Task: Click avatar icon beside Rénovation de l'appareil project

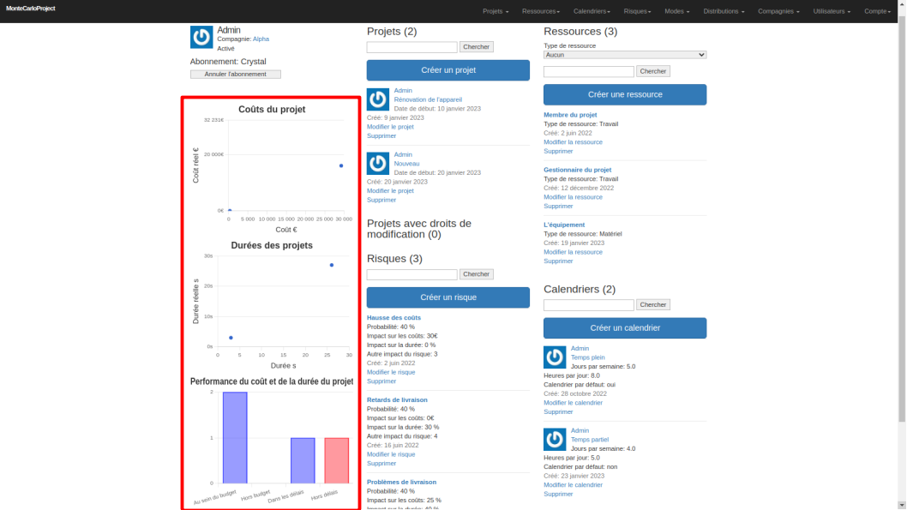Action: (x=378, y=99)
